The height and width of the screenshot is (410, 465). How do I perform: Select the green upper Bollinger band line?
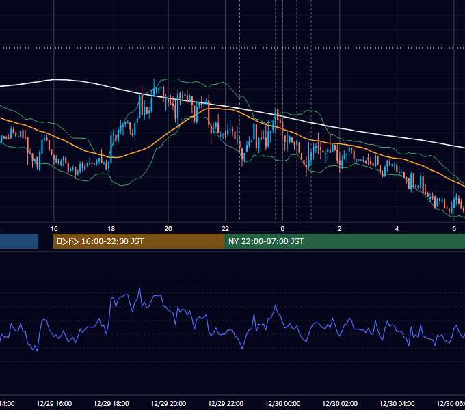[231, 88]
